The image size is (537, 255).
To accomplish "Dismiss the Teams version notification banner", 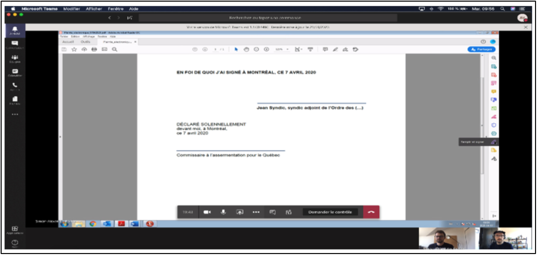I will pyautogui.click(x=526, y=27).
